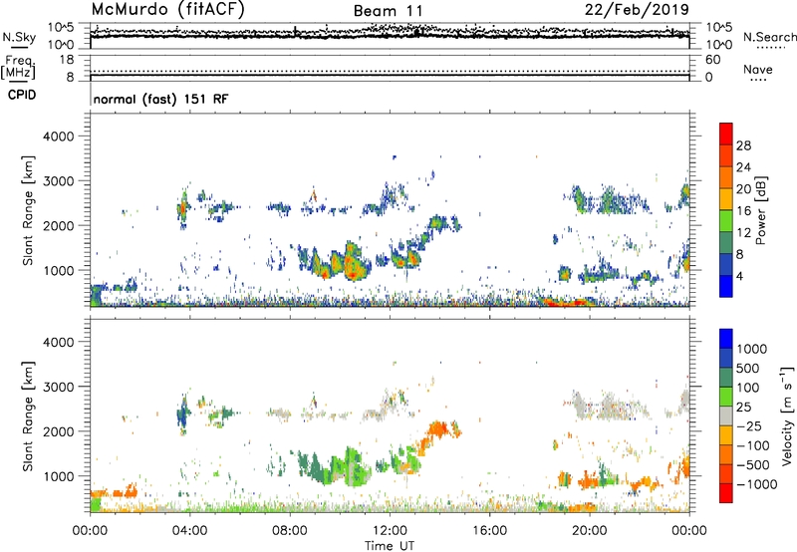Click the "CPID" row label
This screenshot has width=797, height=552.
point(22,95)
